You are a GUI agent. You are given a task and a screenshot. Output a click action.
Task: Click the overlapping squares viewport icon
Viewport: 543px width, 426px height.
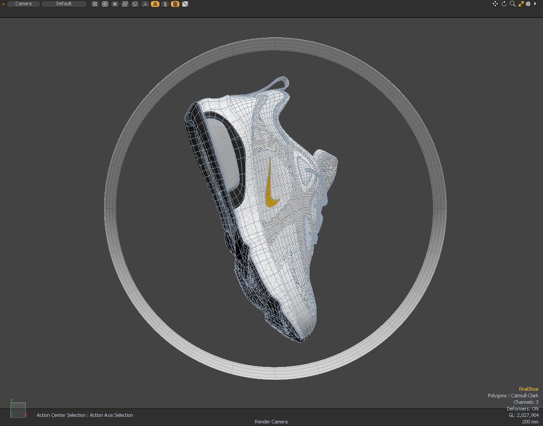point(135,4)
